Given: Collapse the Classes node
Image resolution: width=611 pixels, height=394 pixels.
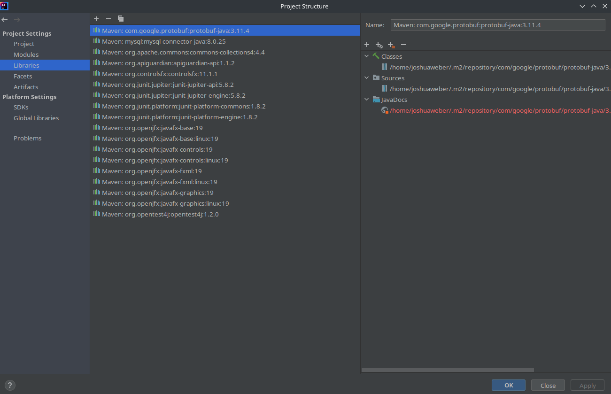Looking at the screenshot, I should (367, 56).
